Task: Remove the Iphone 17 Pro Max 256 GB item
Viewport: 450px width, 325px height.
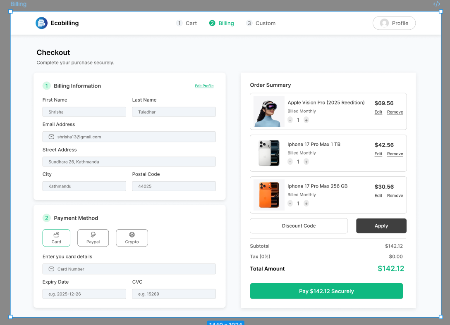Action: coord(395,196)
